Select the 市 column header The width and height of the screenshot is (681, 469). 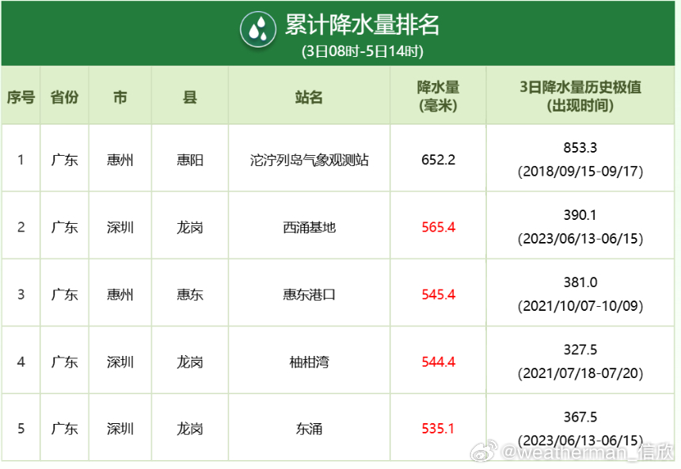pyautogui.click(x=120, y=96)
